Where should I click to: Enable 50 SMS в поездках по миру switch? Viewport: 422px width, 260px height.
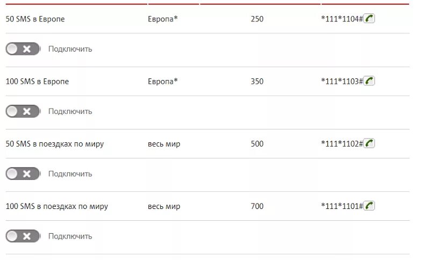pyautogui.click(x=23, y=174)
